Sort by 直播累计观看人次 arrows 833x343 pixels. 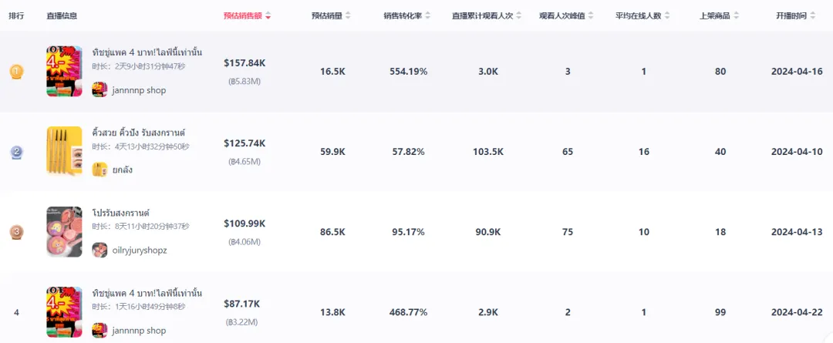click(x=519, y=16)
